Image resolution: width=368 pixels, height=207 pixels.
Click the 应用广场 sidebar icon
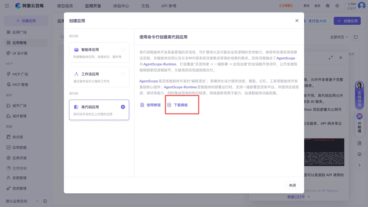pos(8,32)
